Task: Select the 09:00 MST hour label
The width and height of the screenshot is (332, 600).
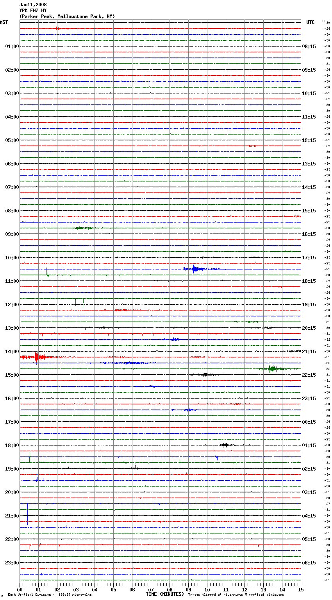Action: 12,234
